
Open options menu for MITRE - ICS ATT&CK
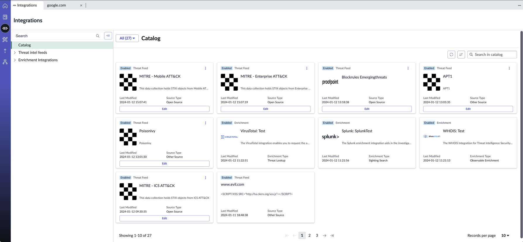tap(205, 178)
